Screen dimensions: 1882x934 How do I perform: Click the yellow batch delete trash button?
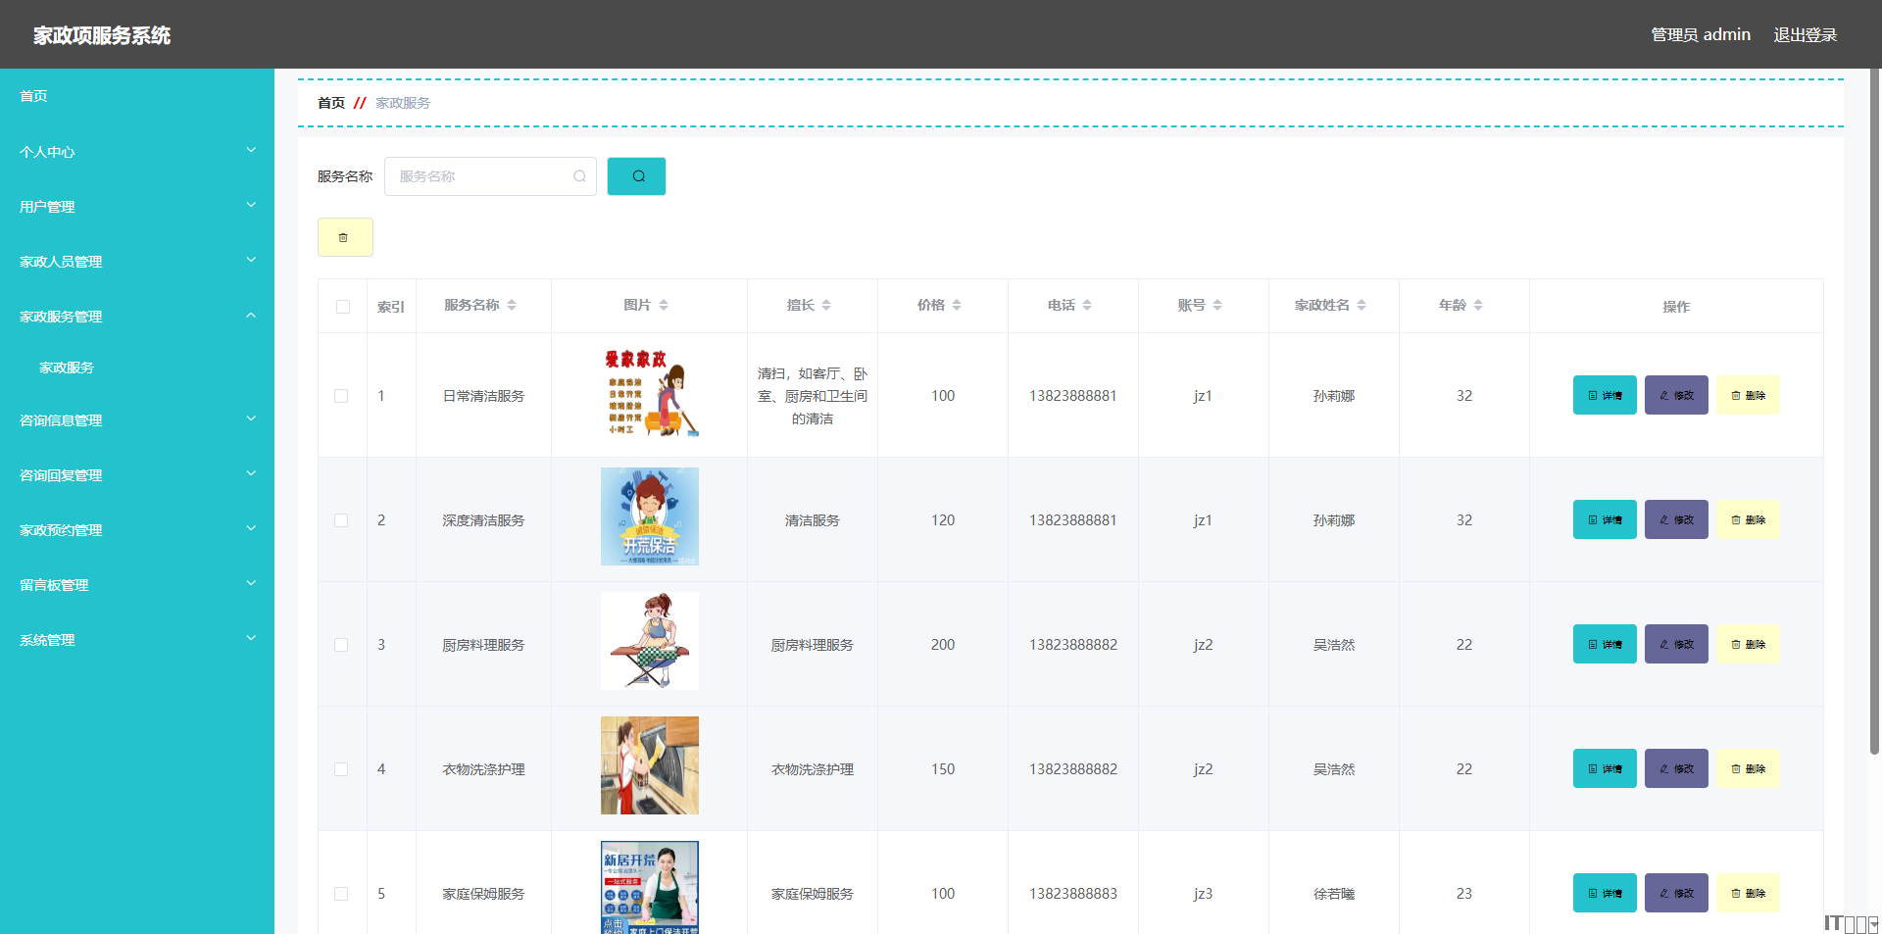pos(344,237)
